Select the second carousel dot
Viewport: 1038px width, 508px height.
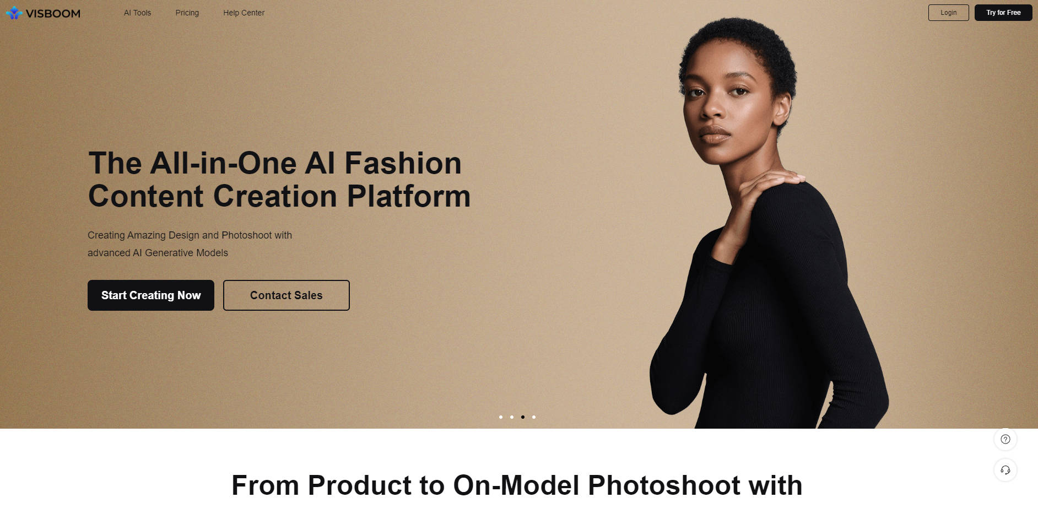click(x=512, y=417)
